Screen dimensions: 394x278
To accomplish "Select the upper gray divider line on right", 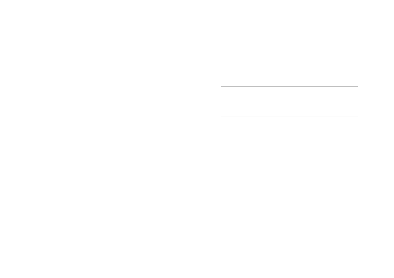I will click(289, 86).
